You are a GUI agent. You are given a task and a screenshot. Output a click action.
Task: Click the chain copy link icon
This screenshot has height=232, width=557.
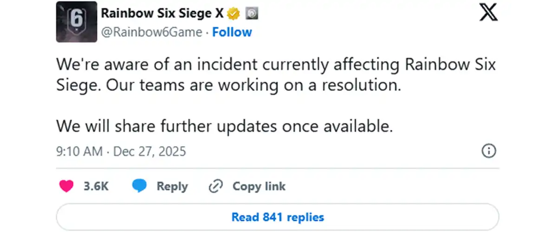coord(216,187)
